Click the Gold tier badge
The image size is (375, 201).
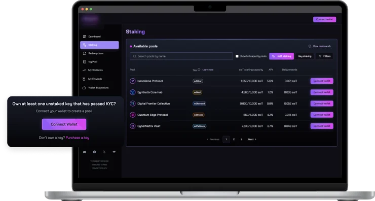197,92
